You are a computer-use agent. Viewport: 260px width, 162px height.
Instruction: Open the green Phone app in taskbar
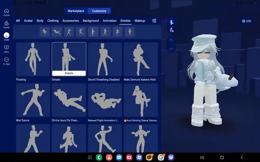pyautogui.click(x=99, y=158)
